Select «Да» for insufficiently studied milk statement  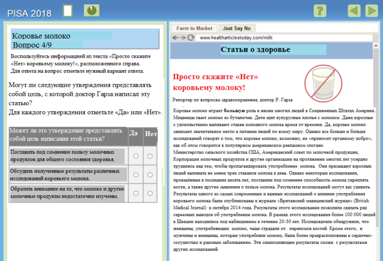[136, 193]
